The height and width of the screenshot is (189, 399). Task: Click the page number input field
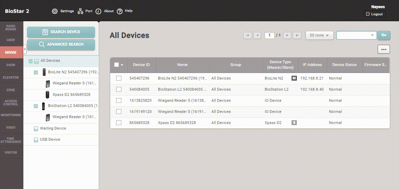coord(269,35)
